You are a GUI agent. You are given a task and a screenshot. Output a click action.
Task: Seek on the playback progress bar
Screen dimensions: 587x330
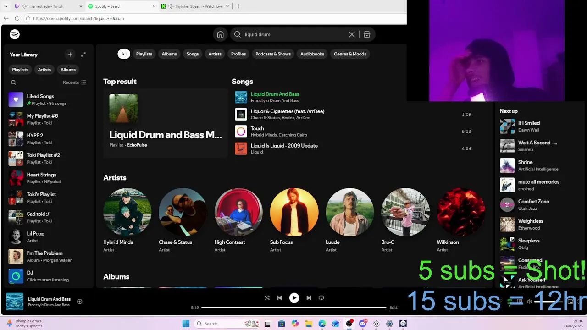click(x=294, y=308)
